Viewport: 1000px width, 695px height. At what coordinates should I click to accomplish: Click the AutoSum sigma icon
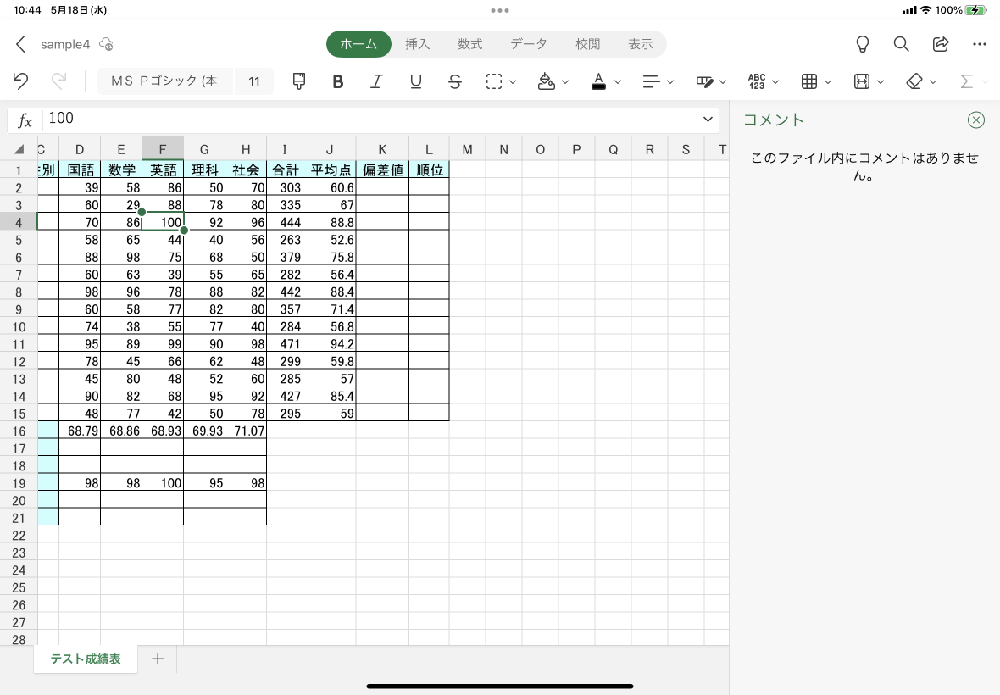click(967, 81)
